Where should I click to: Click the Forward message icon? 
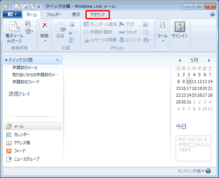tap(71, 32)
